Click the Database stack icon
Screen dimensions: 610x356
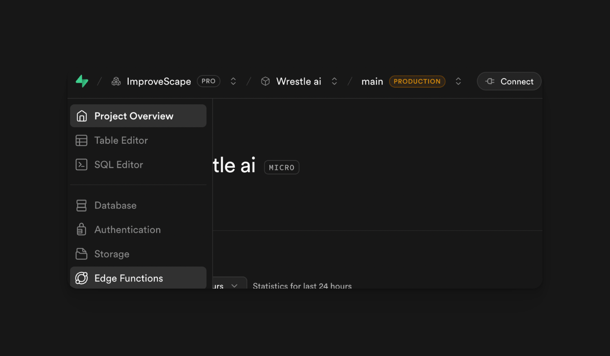[81, 205]
